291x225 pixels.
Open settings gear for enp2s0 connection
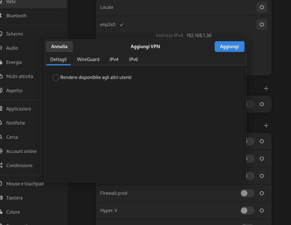[261, 25]
